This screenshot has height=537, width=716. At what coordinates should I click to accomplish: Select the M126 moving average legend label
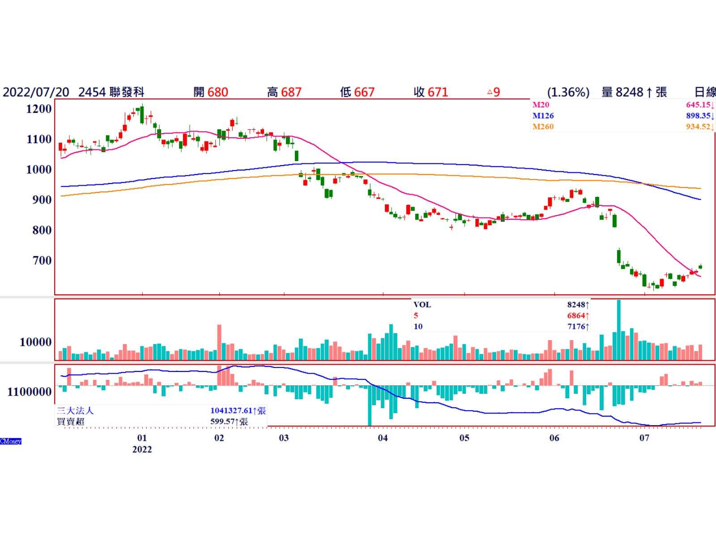click(x=543, y=115)
